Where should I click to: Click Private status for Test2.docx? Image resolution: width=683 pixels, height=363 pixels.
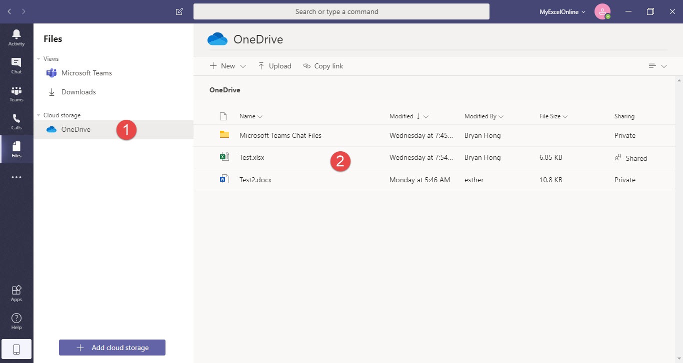[625, 180]
